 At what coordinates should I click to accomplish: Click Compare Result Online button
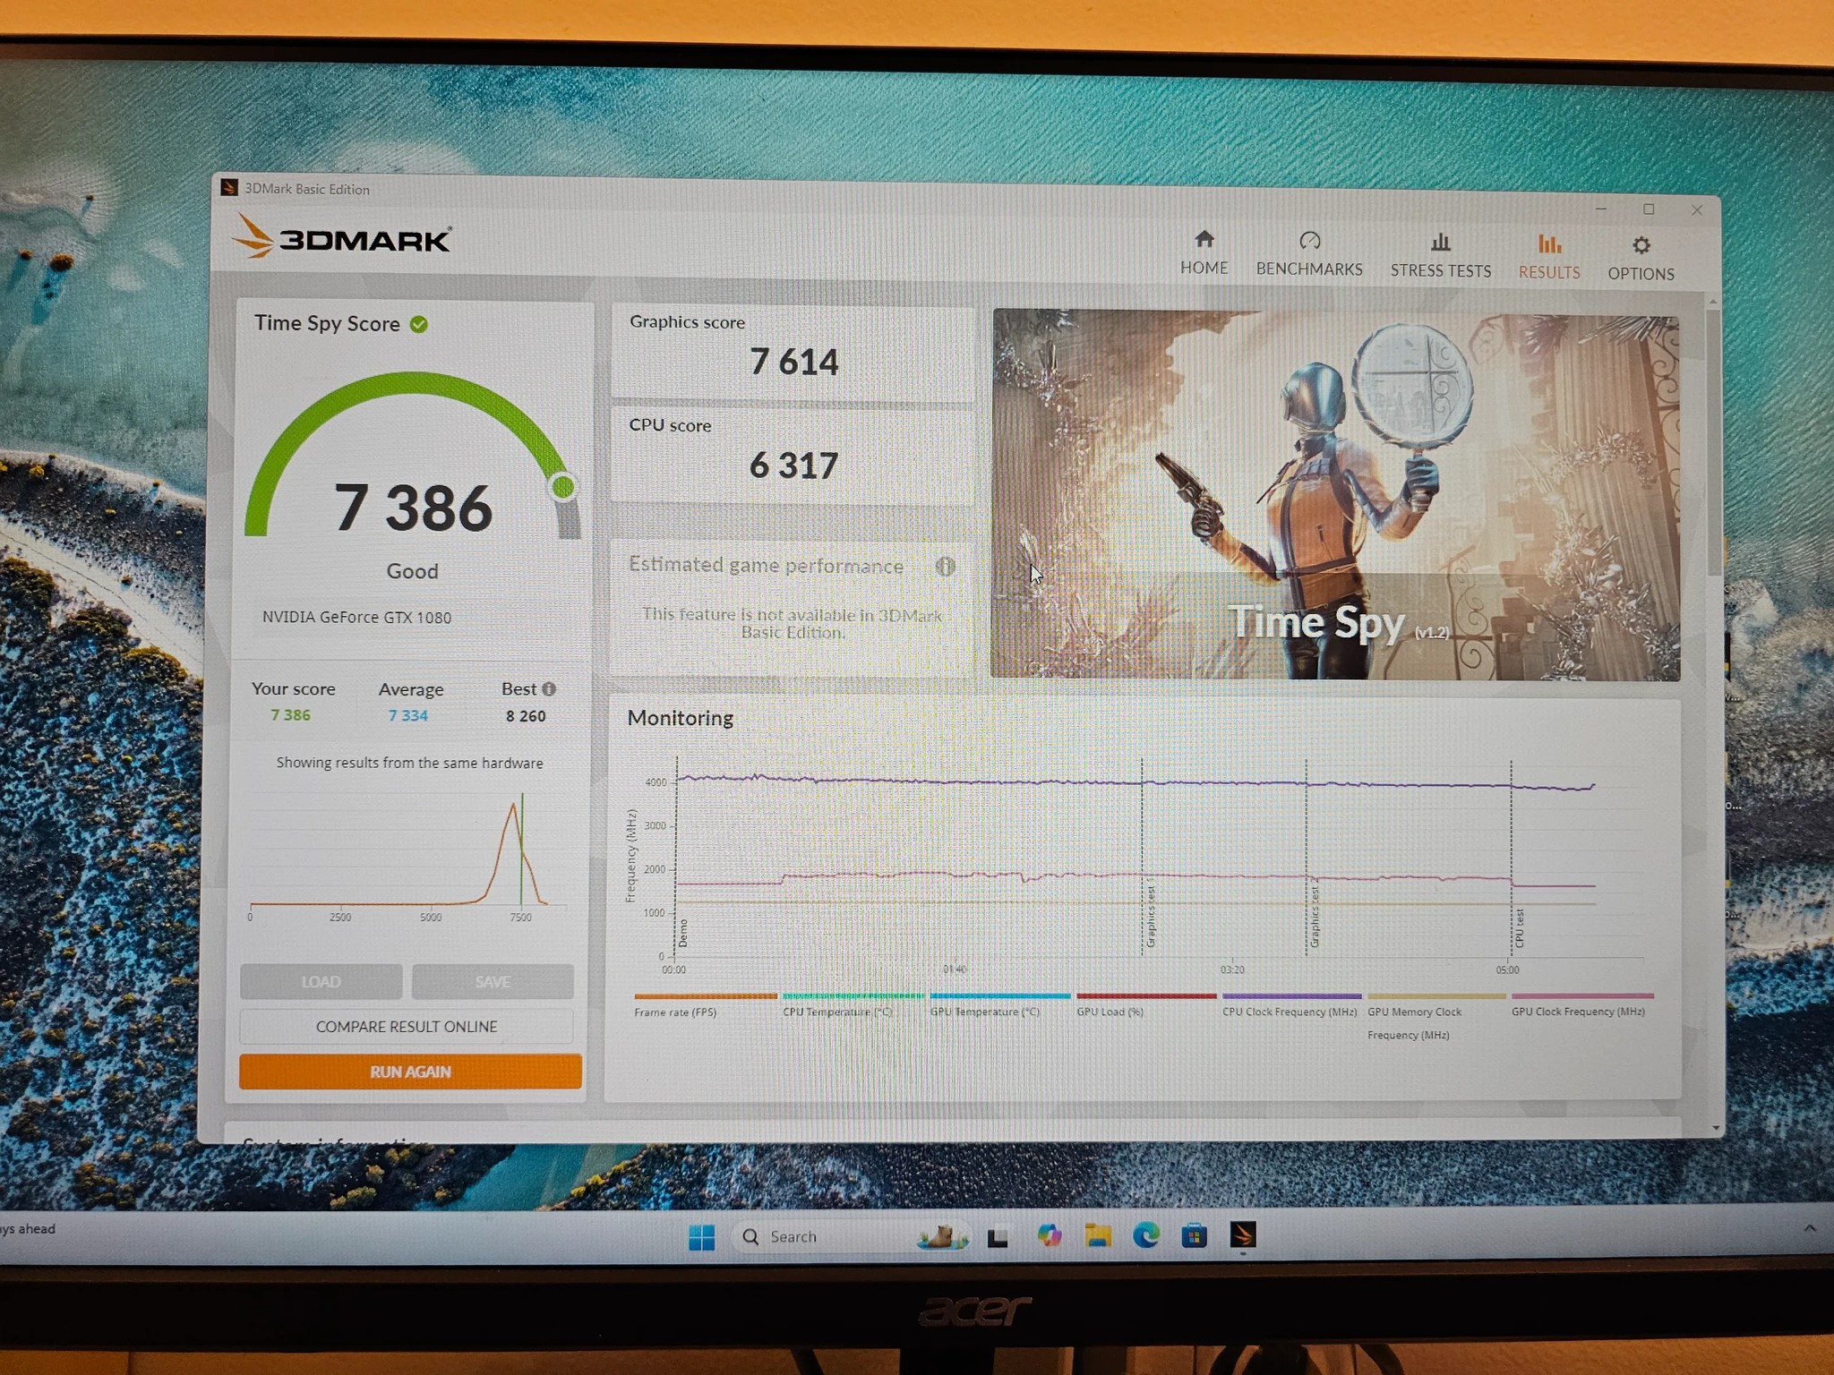407,1027
